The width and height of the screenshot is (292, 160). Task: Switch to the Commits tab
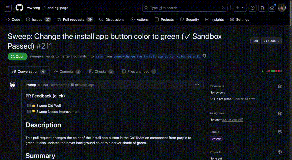67,71
